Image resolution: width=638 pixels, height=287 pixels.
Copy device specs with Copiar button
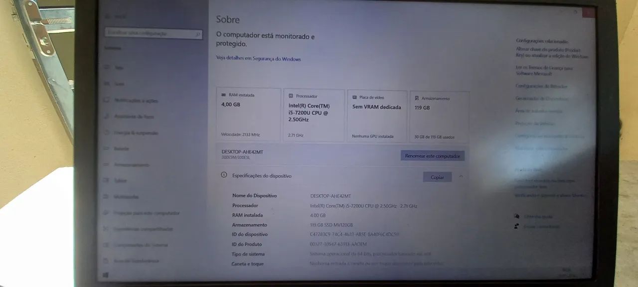click(437, 177)
